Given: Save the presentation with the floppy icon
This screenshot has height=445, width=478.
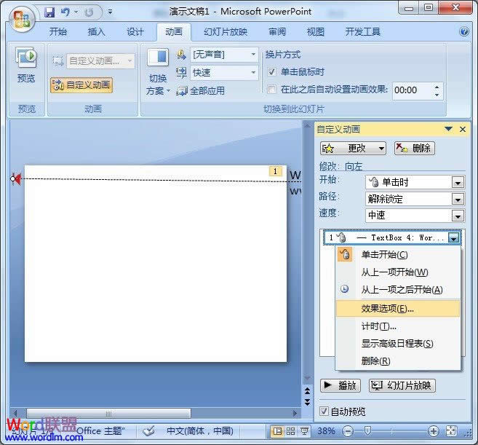Looking at the screenshot, I should pyautogui.click(x=49, y=12).
